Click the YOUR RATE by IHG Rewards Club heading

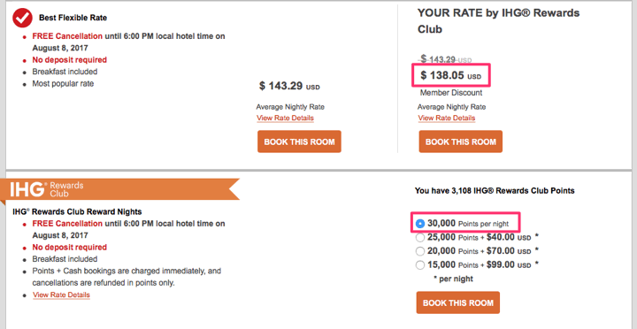(x=498, y=21)
